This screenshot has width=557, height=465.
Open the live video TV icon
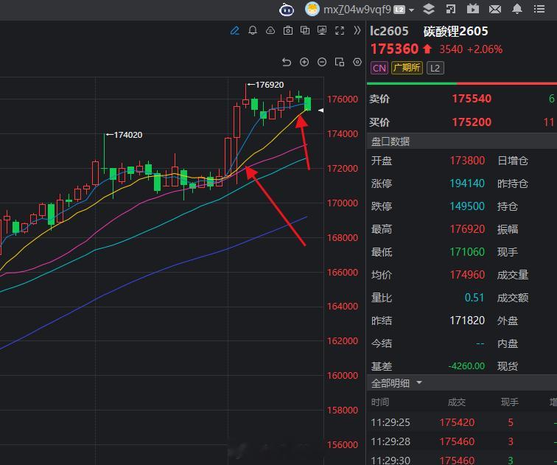[x=472, y=9]
